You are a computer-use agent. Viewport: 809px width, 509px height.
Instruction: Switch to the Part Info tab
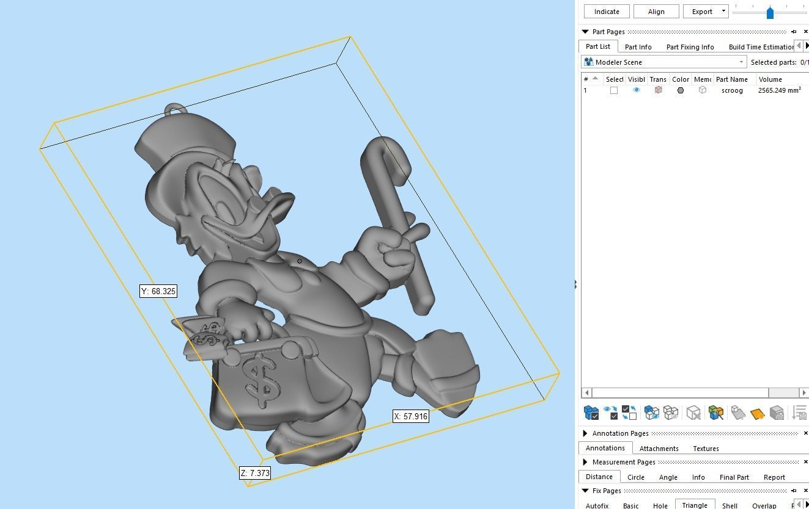point(638,47)
